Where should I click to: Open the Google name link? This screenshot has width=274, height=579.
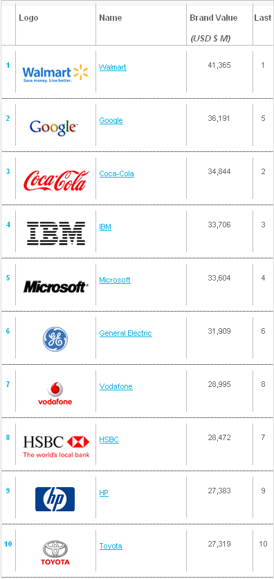point(111,120)
